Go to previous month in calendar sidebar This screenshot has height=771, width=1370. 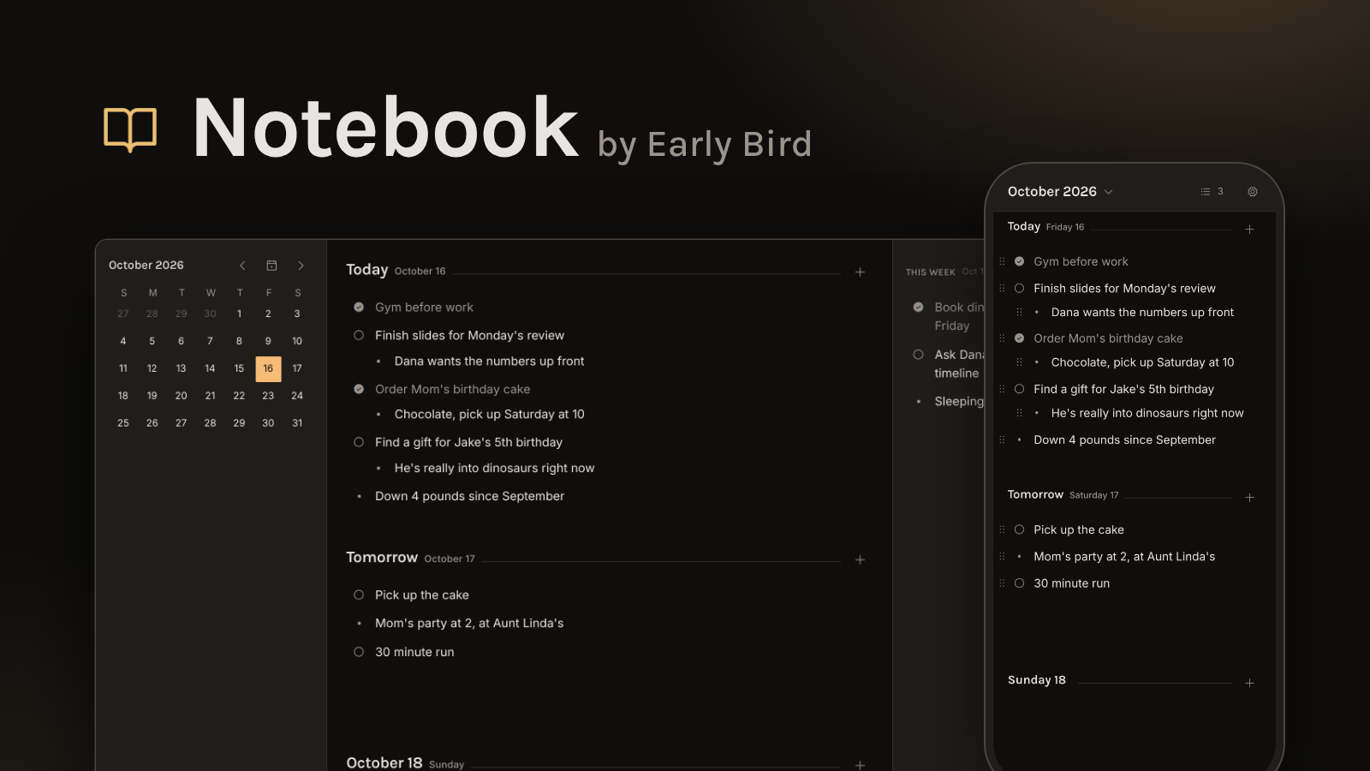242,266
